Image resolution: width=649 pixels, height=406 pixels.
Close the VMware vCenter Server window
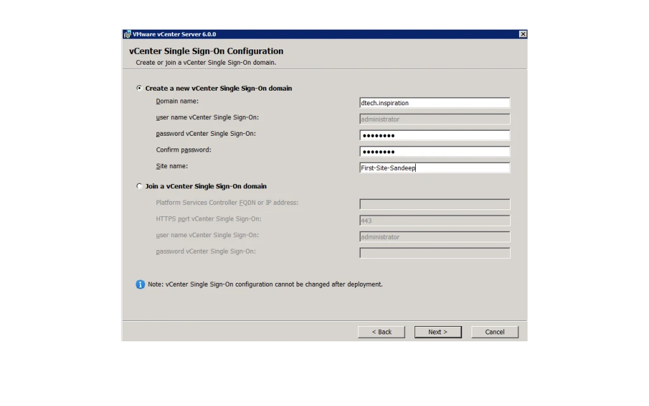click(523, 34)
